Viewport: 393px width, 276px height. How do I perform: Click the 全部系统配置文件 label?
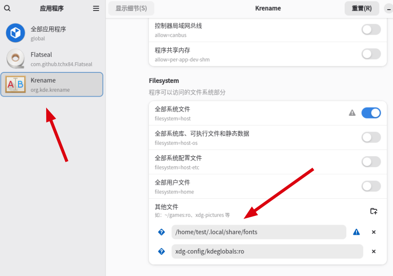click(178, 158)
